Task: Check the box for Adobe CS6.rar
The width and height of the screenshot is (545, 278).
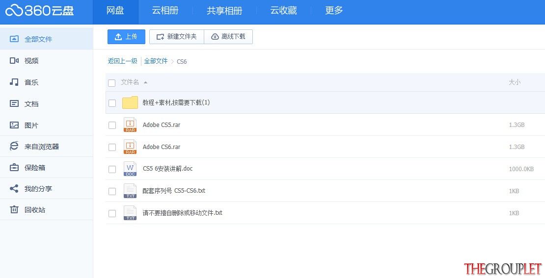Action: tap(112, 147)
